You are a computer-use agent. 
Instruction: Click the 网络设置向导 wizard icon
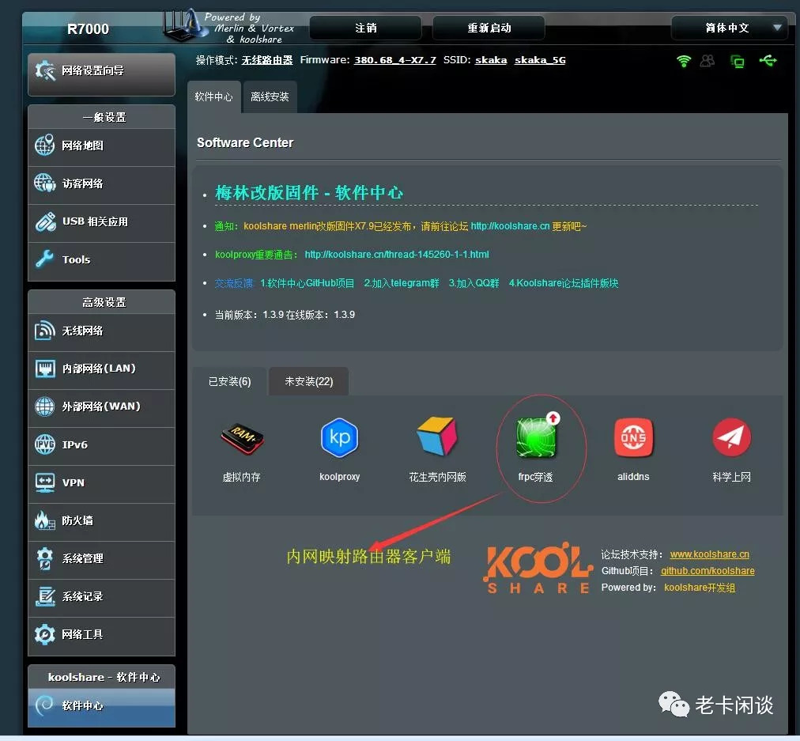click(45, 70)
